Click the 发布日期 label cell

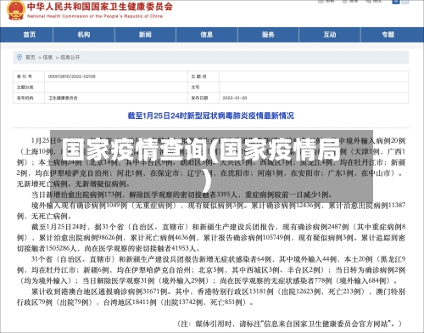coord(204,98)
